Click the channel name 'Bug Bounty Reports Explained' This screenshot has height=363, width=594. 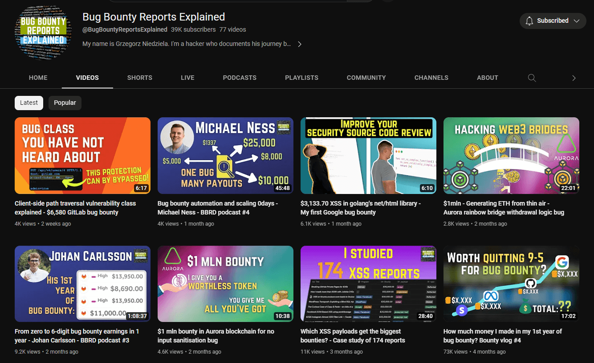click(154, 17)
